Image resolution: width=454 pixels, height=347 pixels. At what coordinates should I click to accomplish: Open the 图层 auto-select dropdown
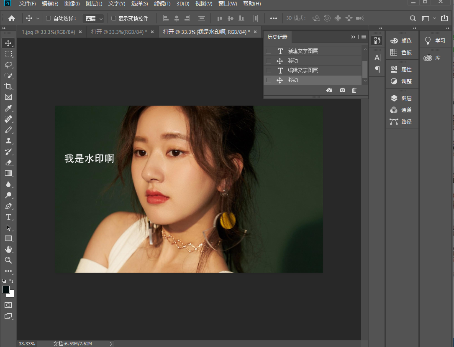click(x=93, y=18)
